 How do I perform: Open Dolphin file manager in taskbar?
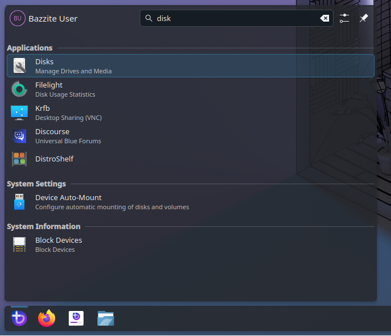[106, 318]
